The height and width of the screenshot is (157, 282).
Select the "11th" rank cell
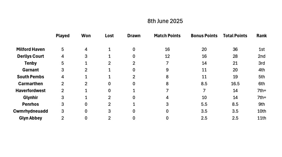pos(262,118)
